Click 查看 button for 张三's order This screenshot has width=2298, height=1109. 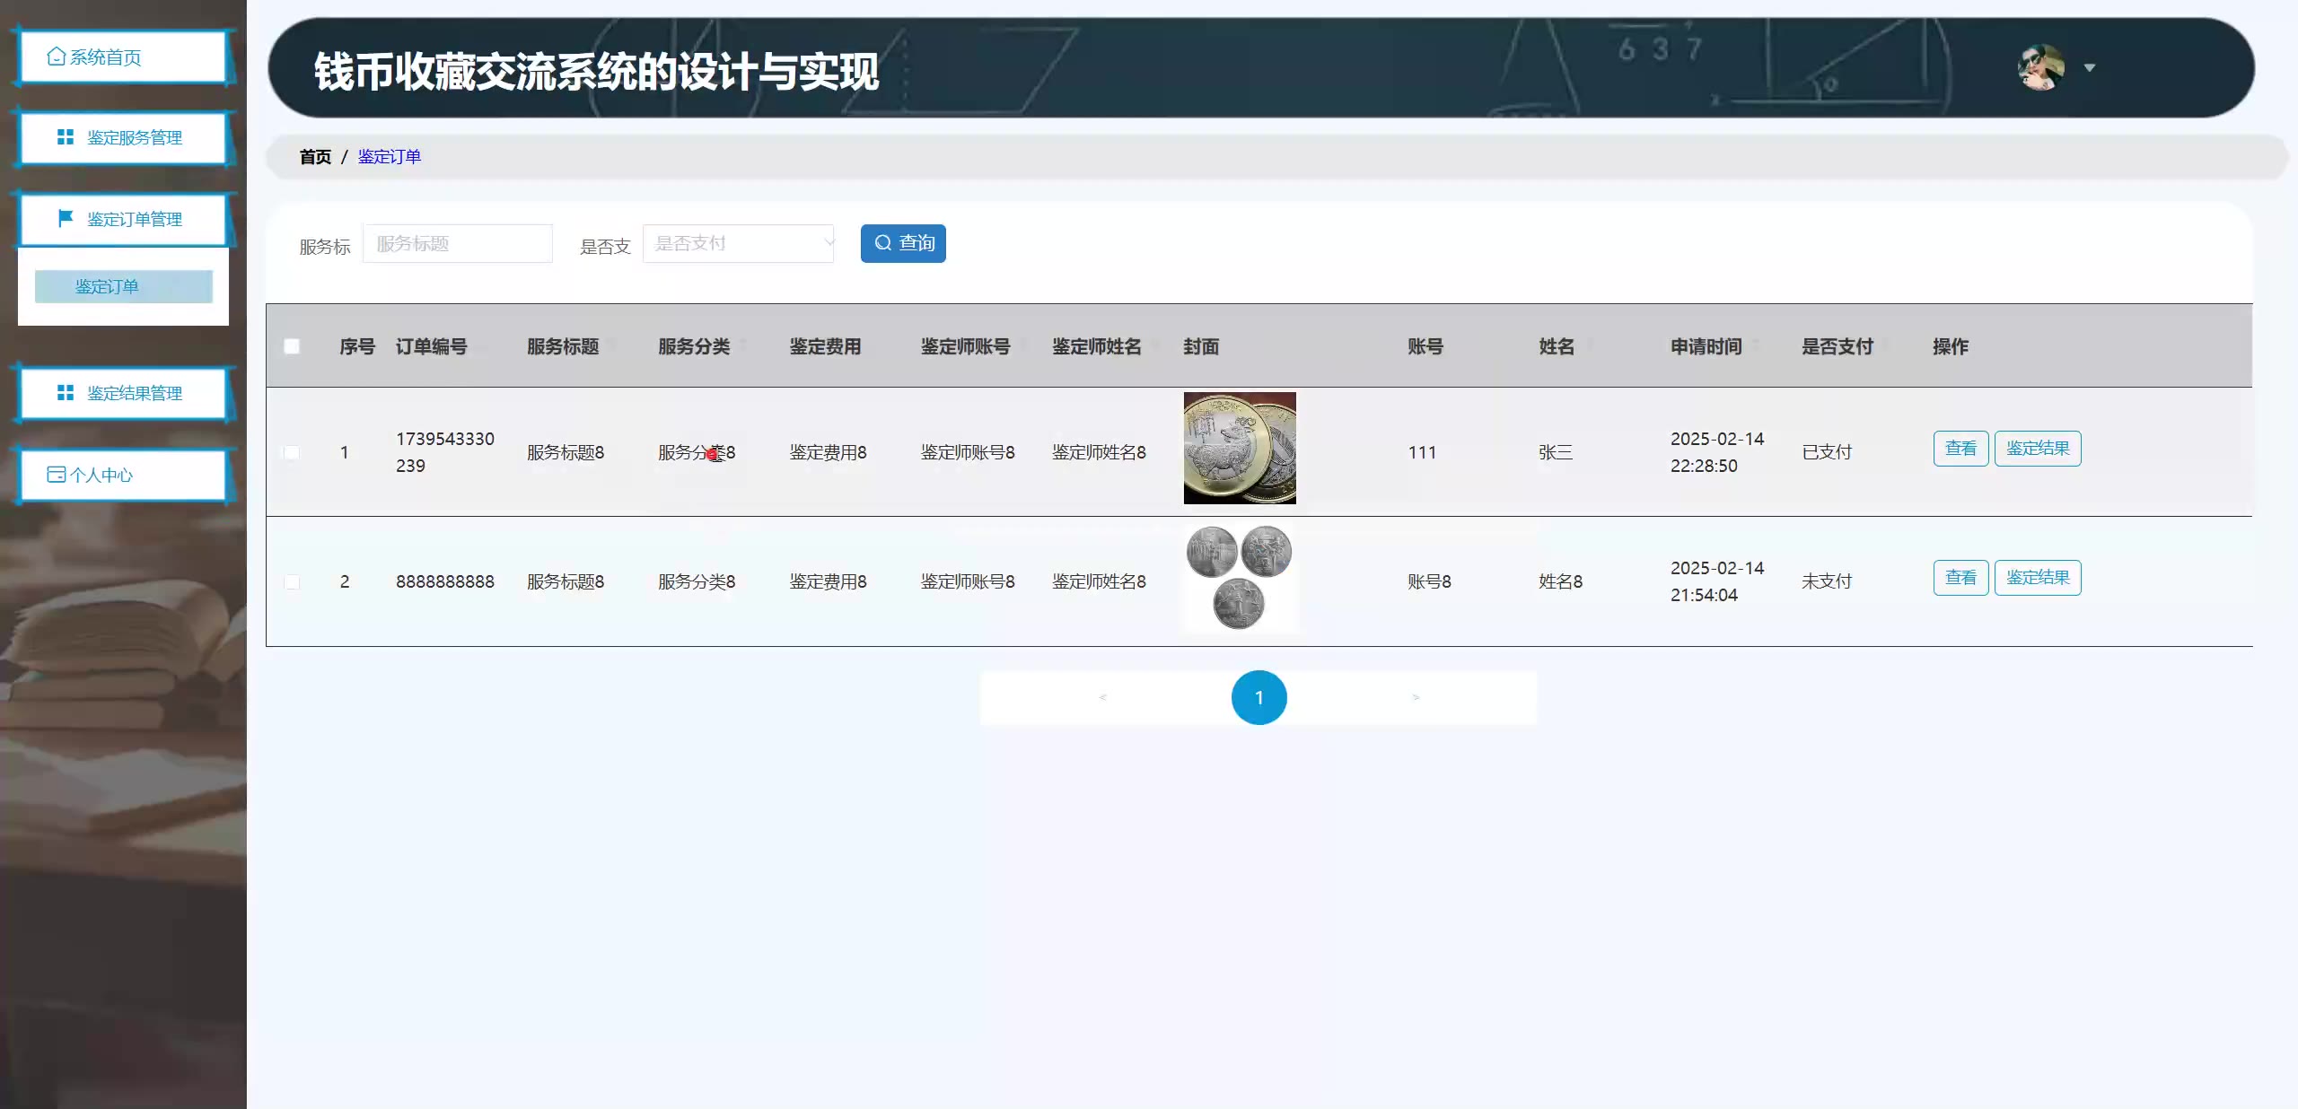(x=1960, y=449)
